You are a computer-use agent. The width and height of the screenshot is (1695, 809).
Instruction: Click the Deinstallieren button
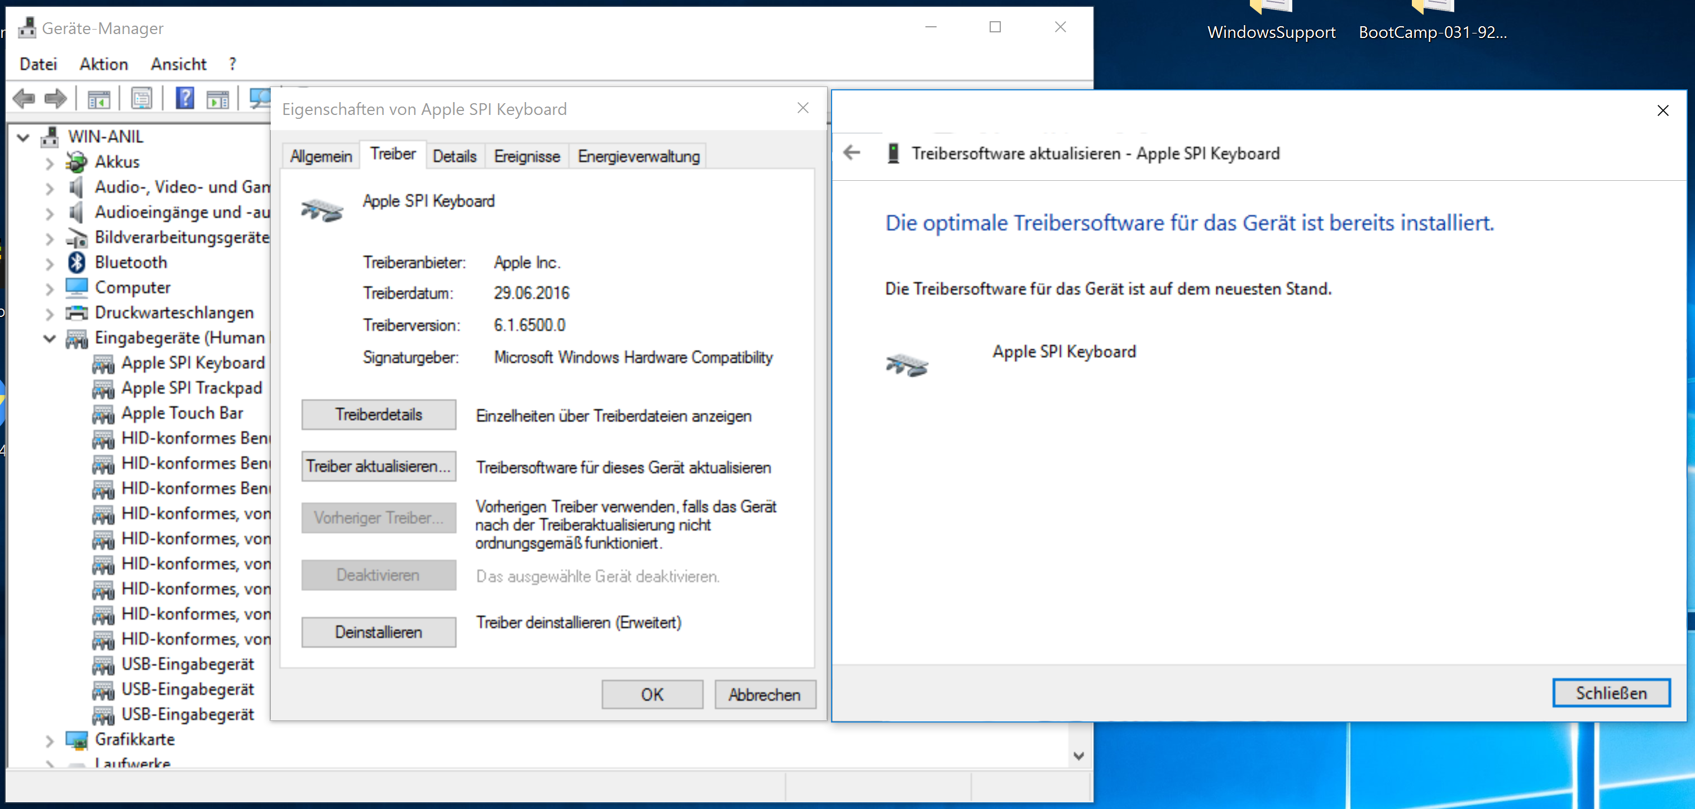coord(378,632)
